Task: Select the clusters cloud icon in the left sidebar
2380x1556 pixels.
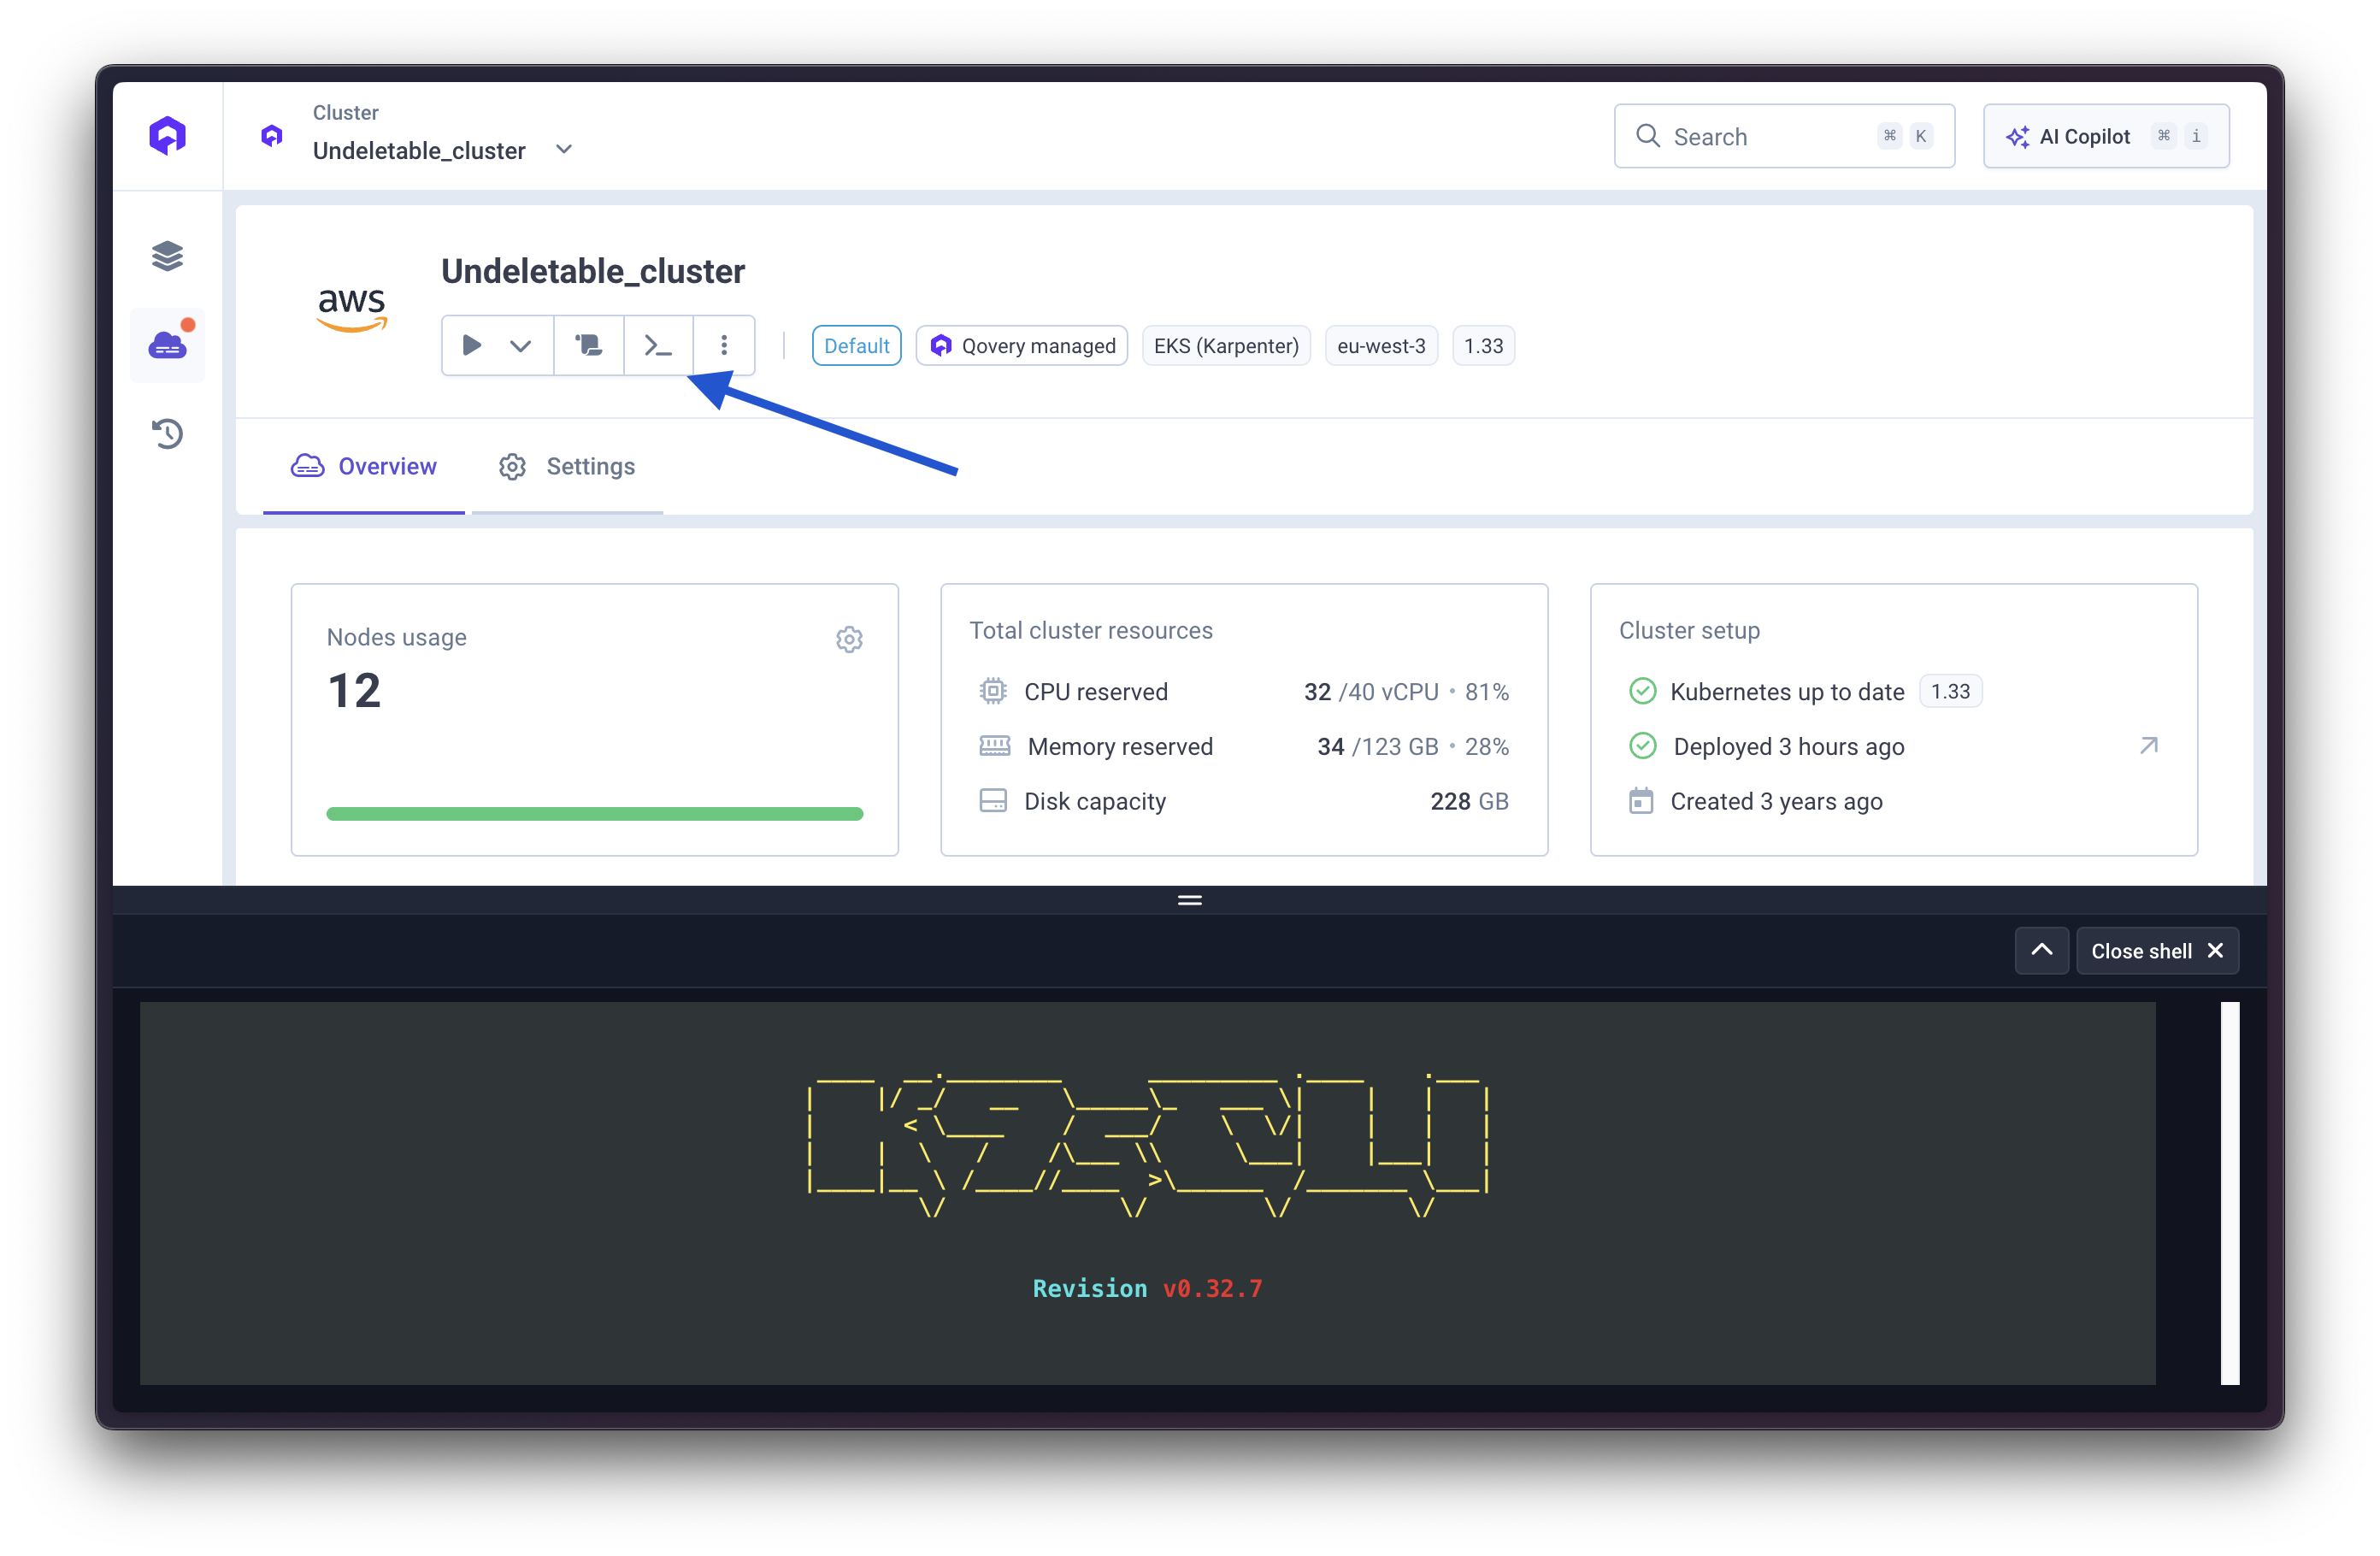Action: [167, 345]
